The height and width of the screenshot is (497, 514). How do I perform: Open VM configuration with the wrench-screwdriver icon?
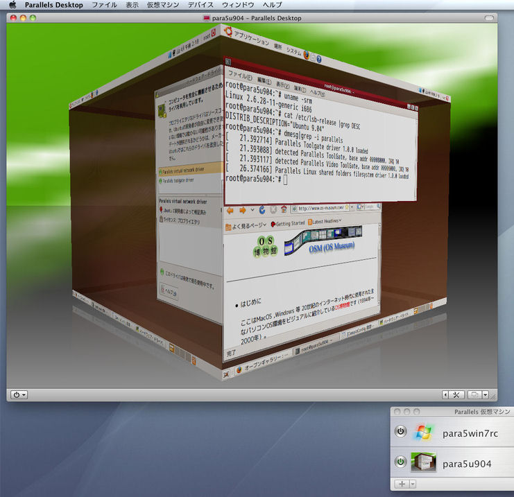tap(456, 395)
